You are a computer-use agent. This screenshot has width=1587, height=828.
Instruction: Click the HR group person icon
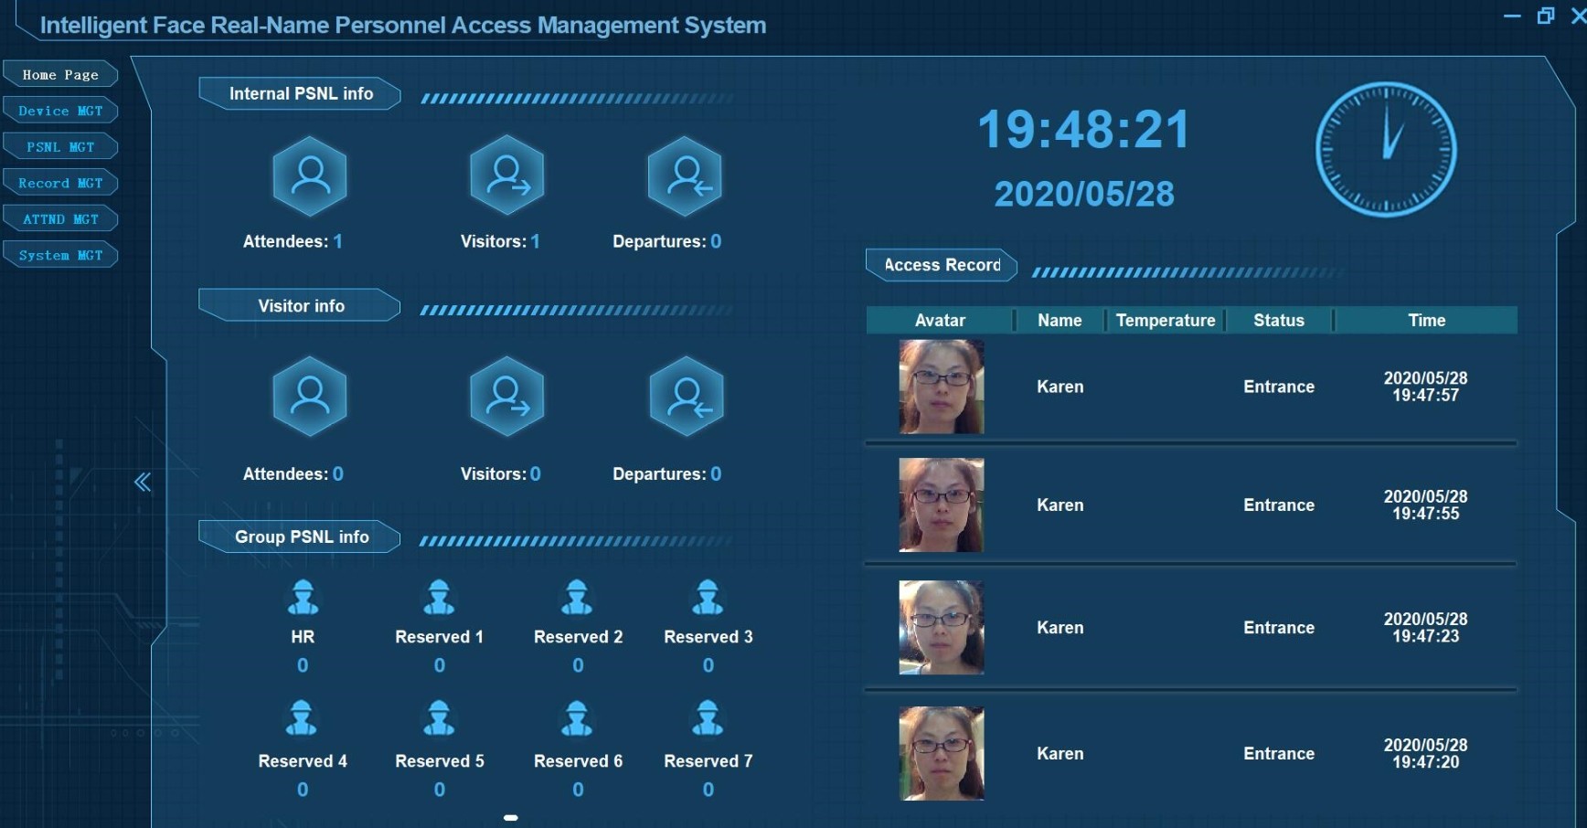(x=303, y=598)
